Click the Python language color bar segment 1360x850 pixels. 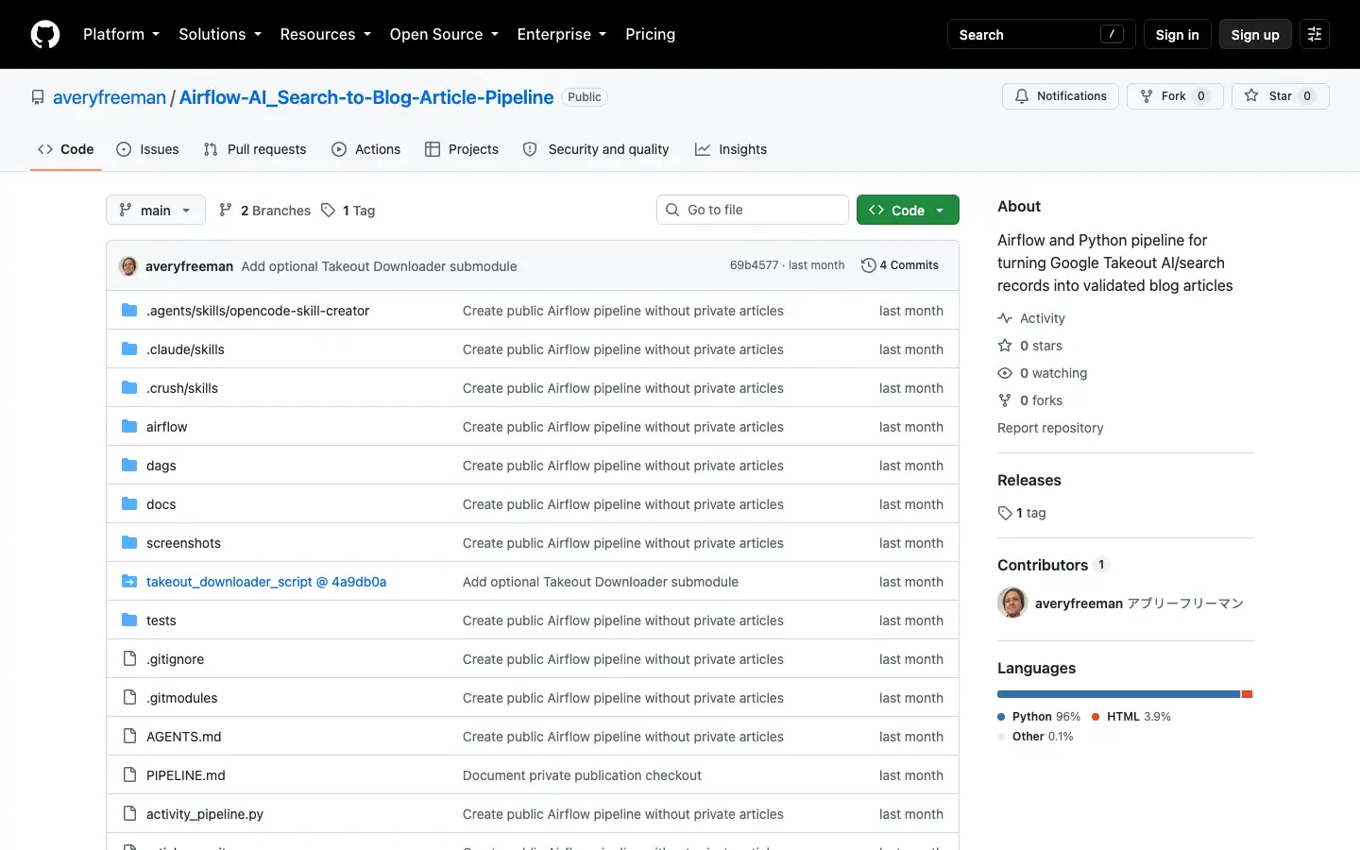tap(1118, 694)
